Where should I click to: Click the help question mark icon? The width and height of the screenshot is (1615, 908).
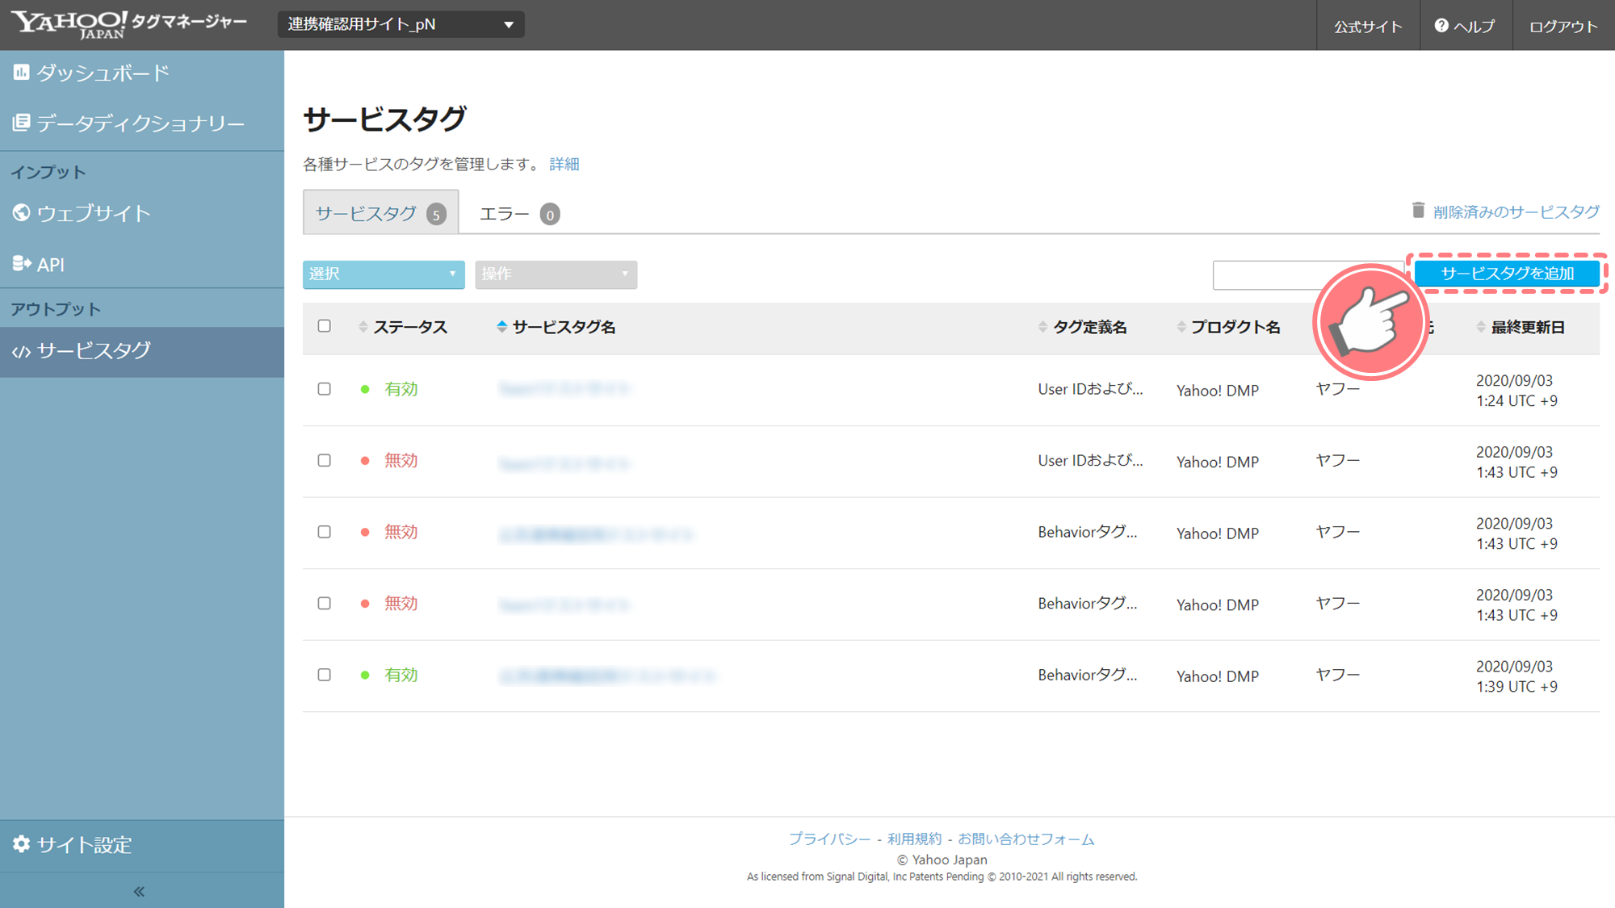pyautogui.click(x=1441, y=26)
